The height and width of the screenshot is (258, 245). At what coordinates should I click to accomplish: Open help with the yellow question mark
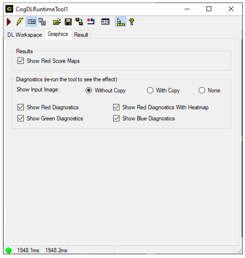131,22
